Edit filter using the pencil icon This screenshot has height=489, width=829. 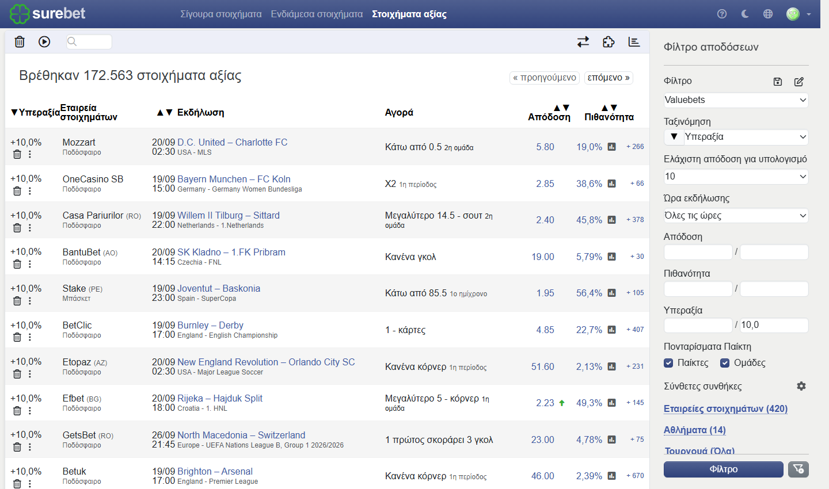point(799,82)
